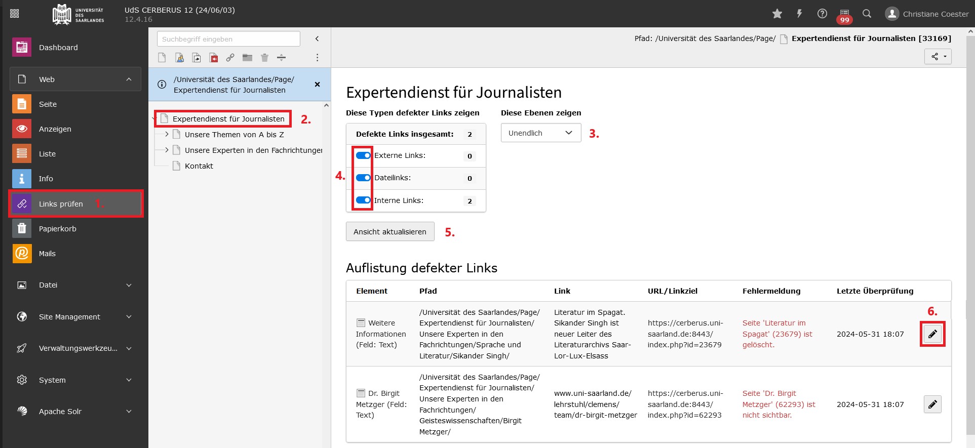Image resolution: width=975 pixels, height=448 pixels.
Task: Click the info icon in path banner
Action: (x=162, y=85)
